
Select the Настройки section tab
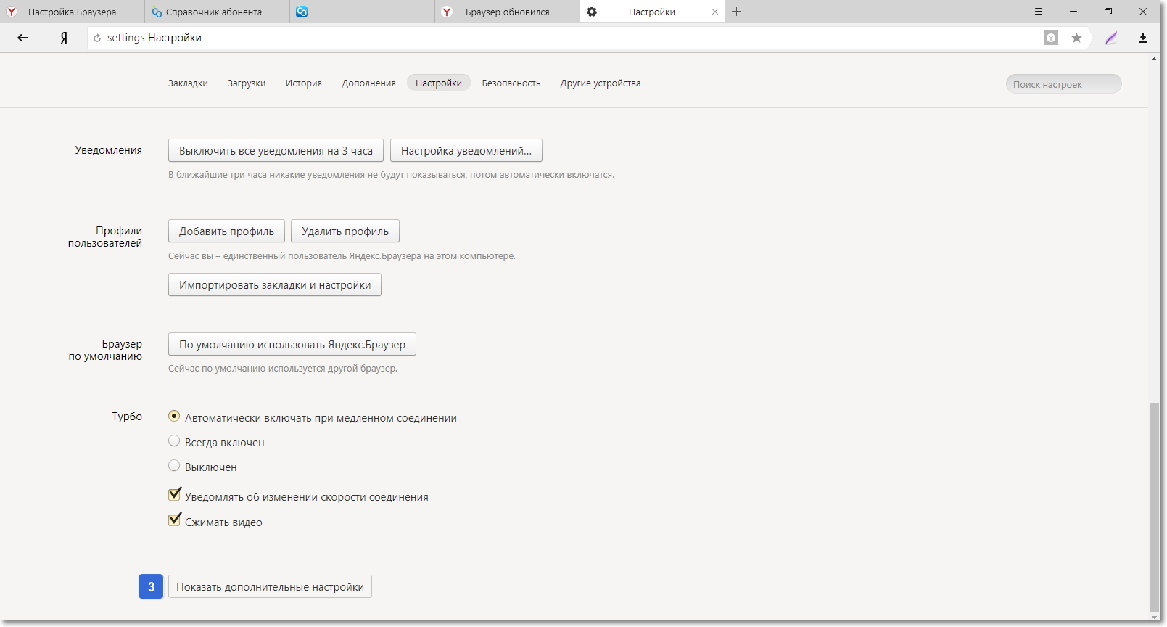tap(439, 83)
